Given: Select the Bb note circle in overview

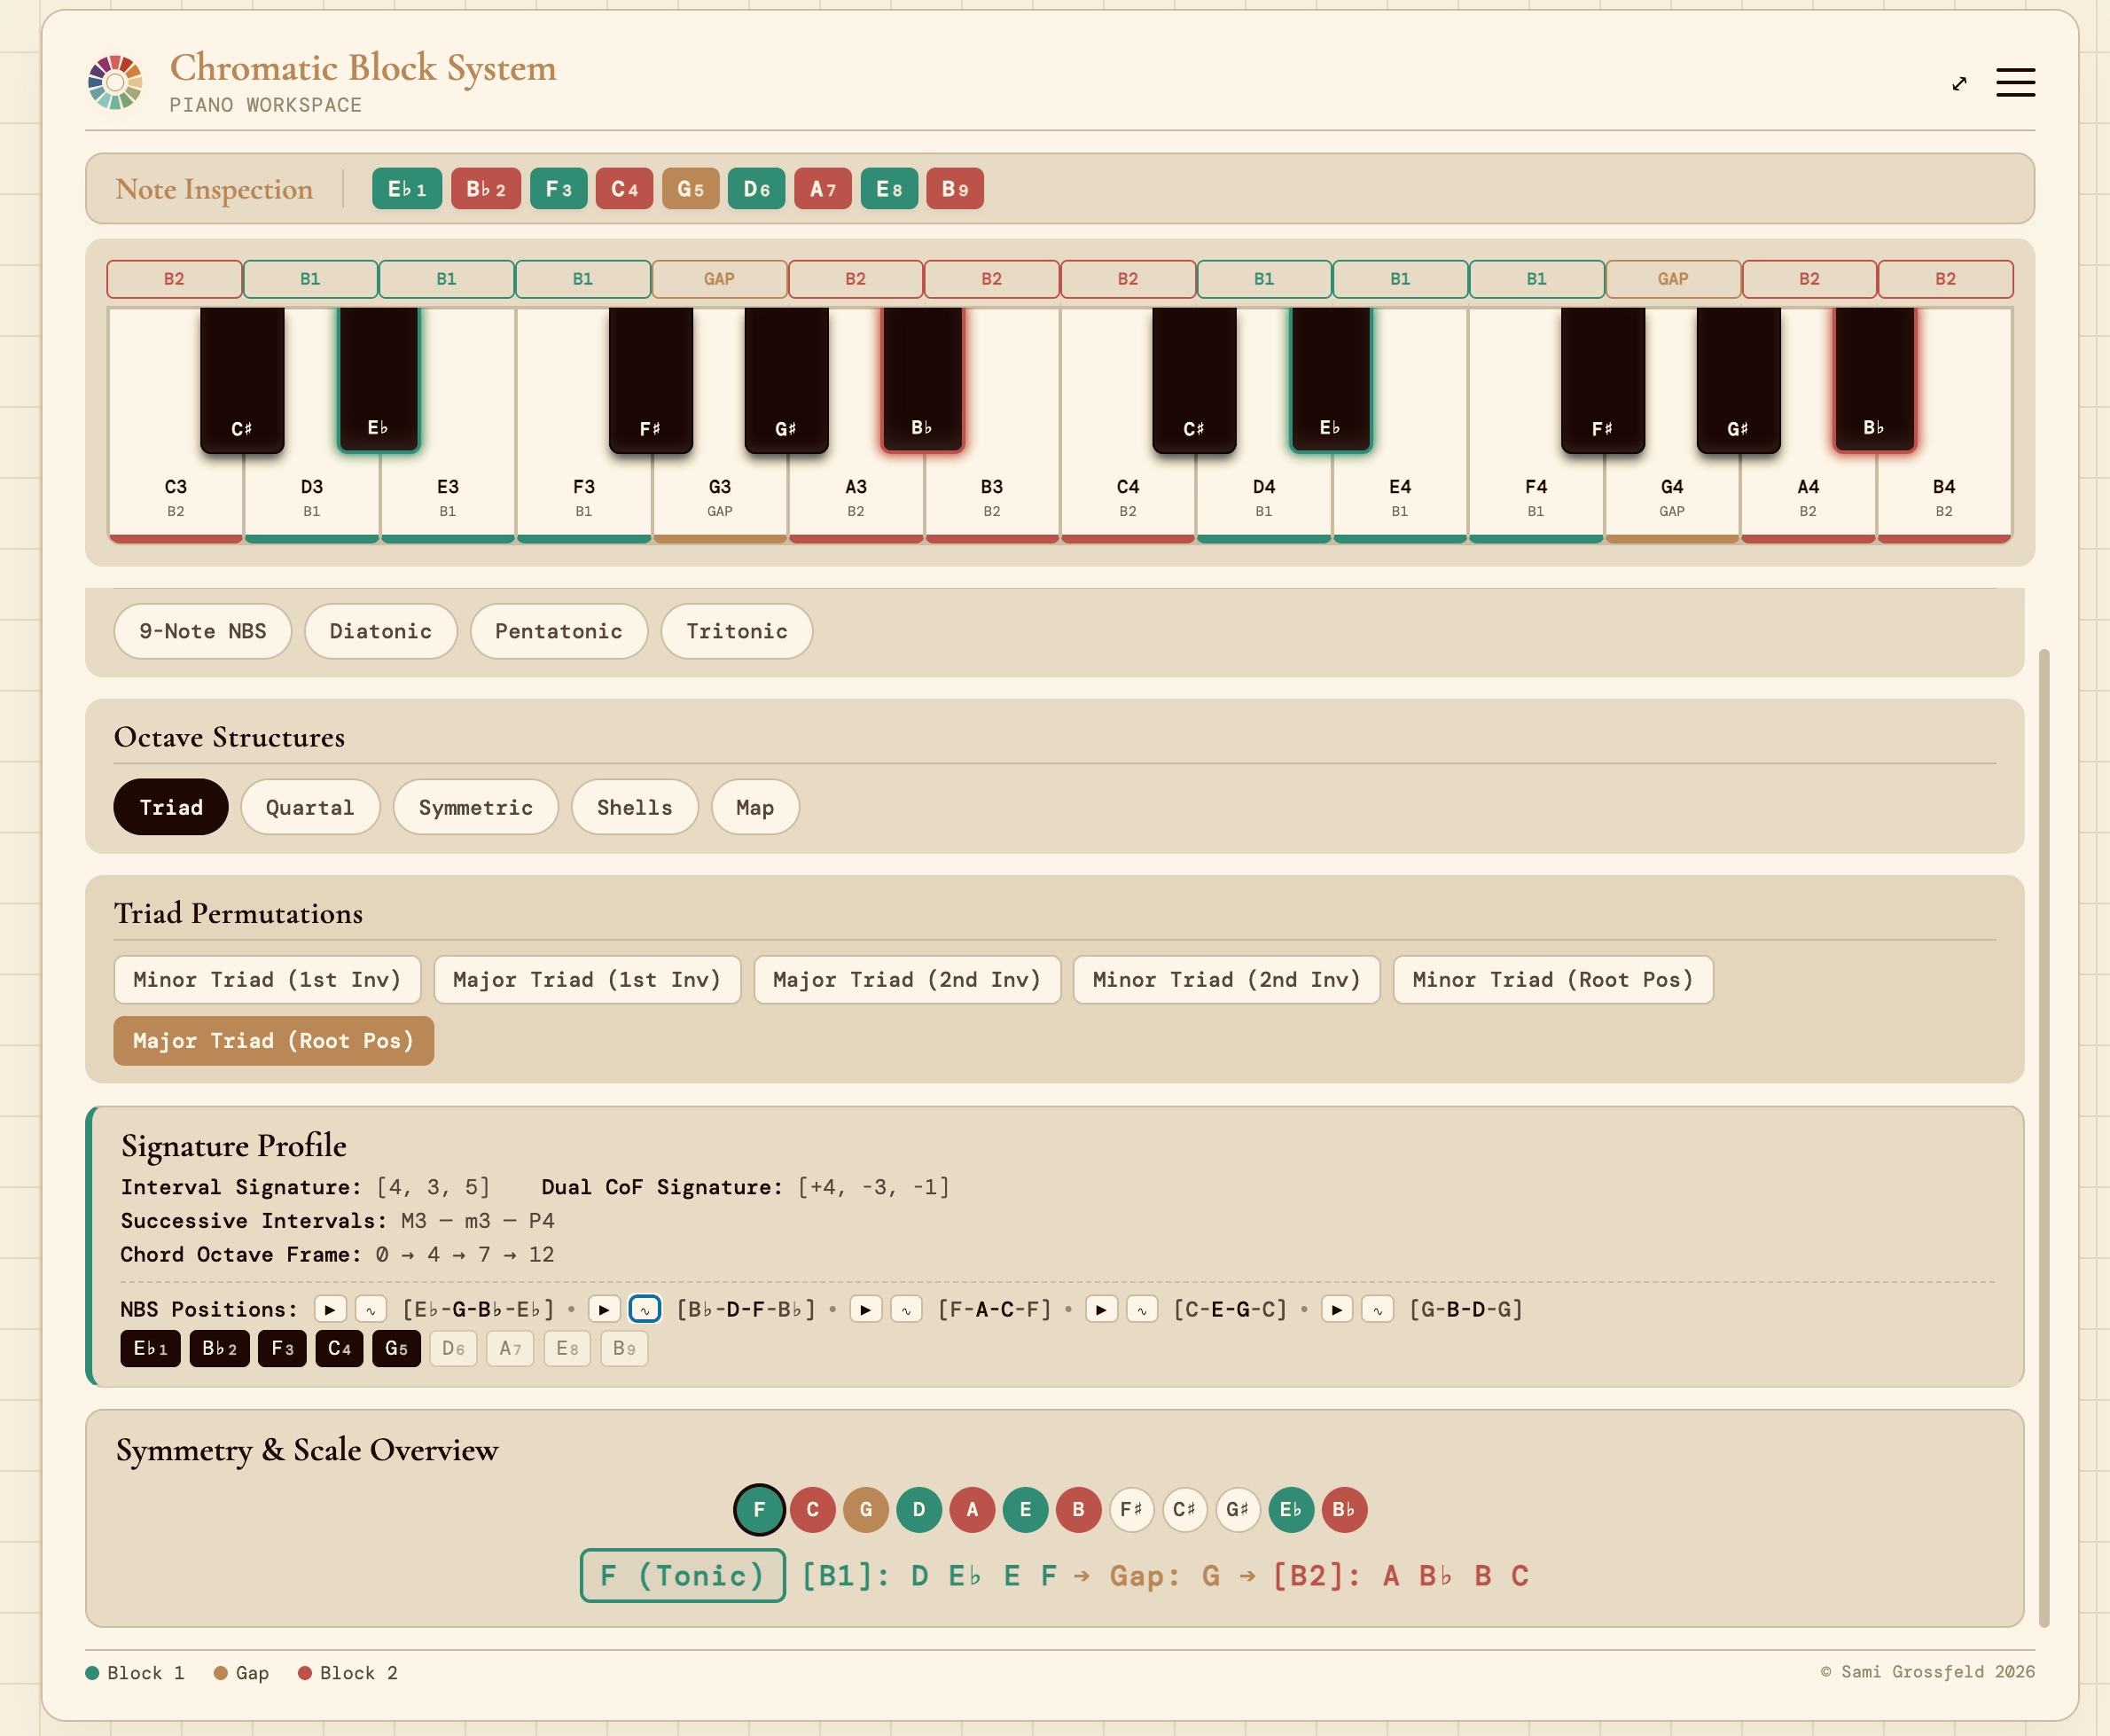Looking at the screenshot, I should point(1344,1510).
